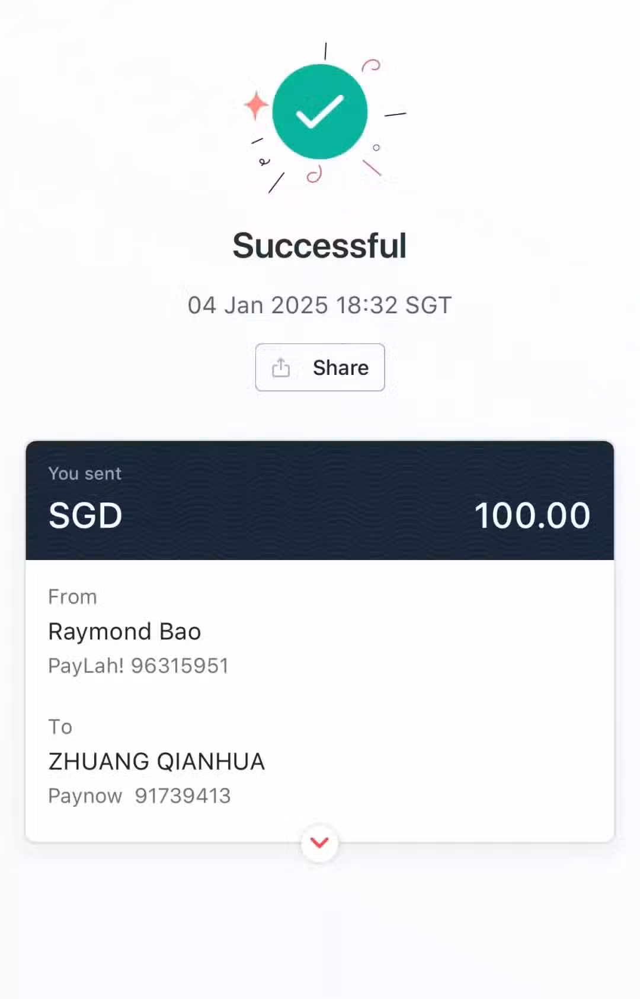Click the share upload arrow icon
Image resolution: width=640 pixels, height=999 pixels.
pos(281,368)
